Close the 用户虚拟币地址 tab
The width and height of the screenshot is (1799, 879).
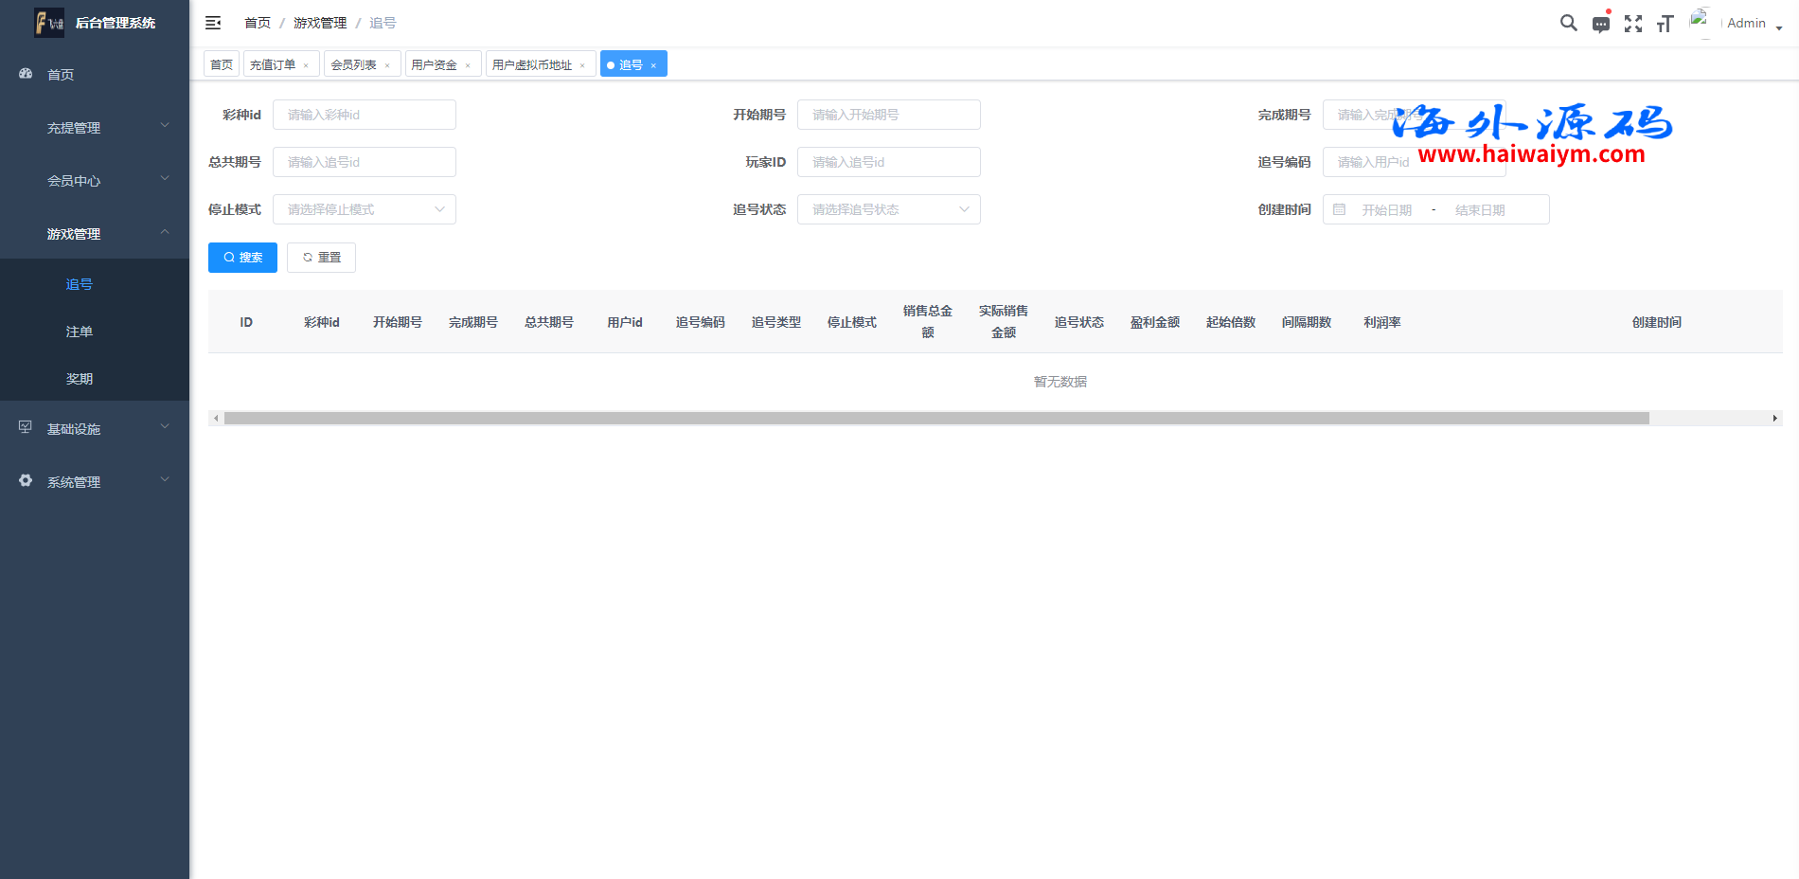pos(582,65)
